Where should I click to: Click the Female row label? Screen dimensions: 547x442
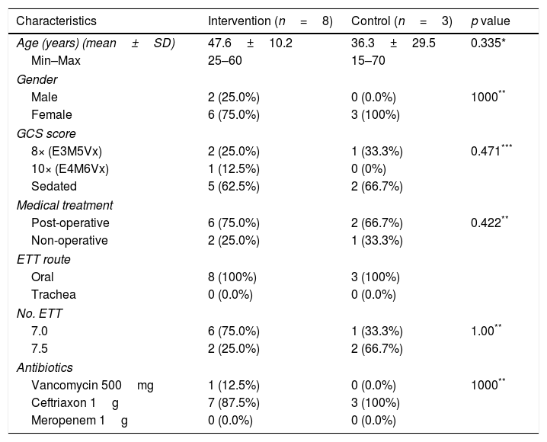click(52, 115)
